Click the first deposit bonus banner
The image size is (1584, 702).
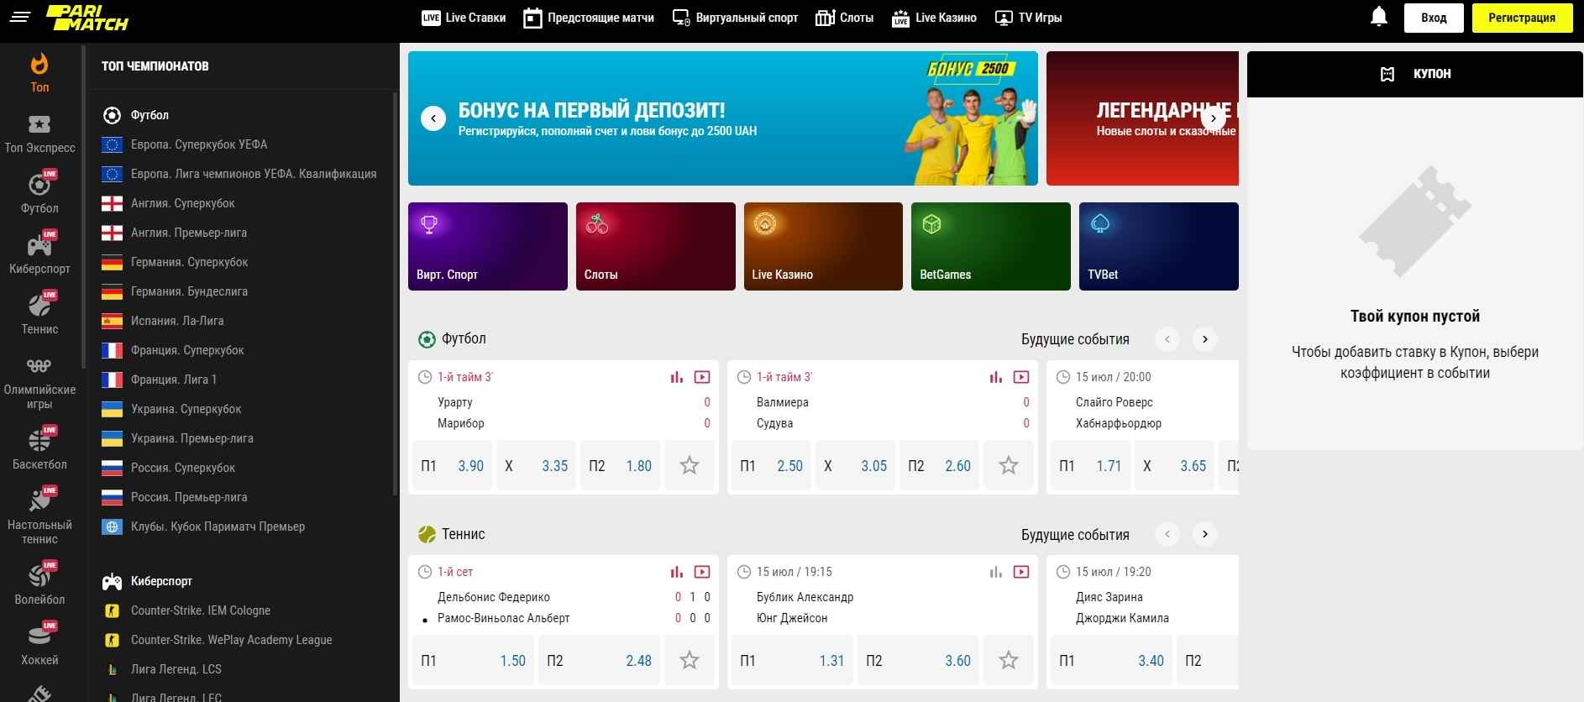click(x=723, y=118)
